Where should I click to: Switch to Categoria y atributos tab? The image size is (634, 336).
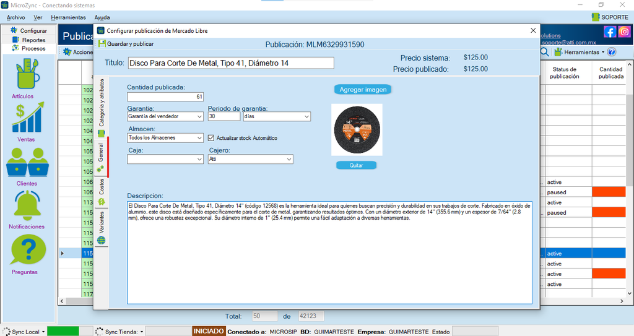point(101,107)
